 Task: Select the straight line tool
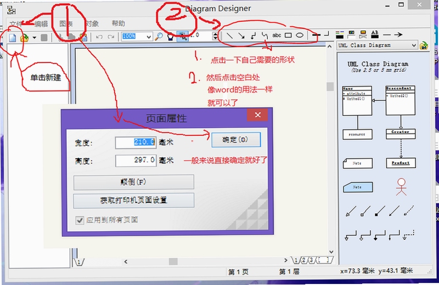coord(229,36)
